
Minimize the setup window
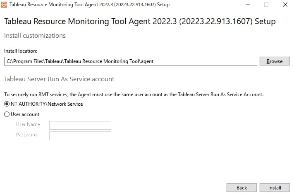pos(248,5)
